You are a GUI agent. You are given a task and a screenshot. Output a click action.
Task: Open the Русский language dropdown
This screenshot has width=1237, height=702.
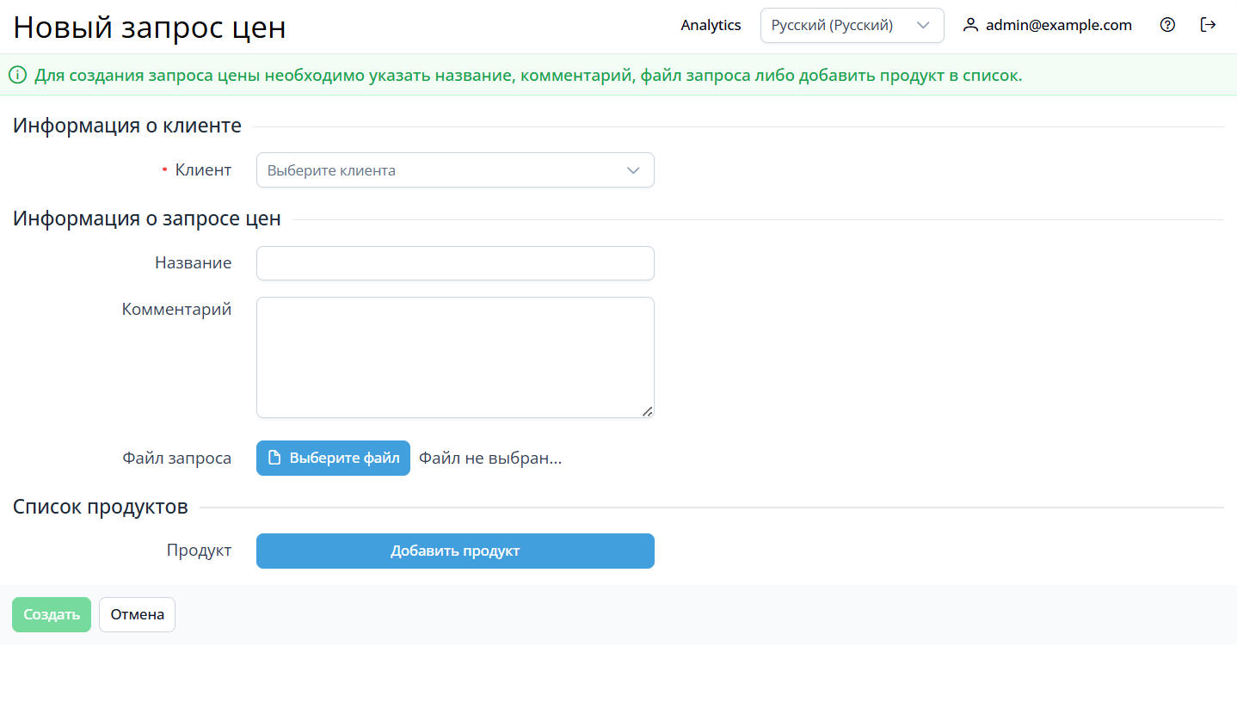852,25
